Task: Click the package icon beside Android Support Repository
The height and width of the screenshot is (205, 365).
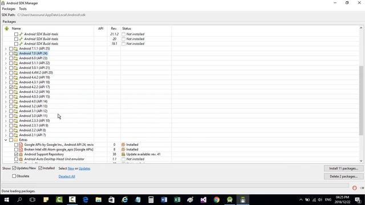Action: tap(21, 154)
